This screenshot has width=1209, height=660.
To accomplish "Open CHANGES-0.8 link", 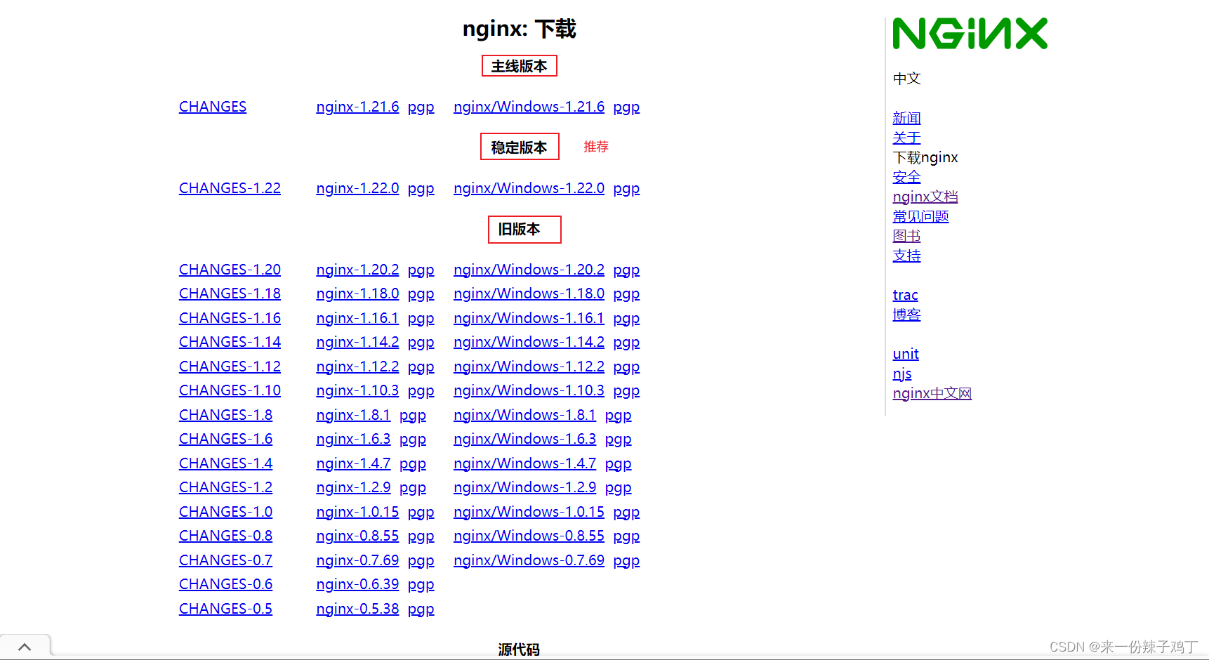I will [225, 536].
